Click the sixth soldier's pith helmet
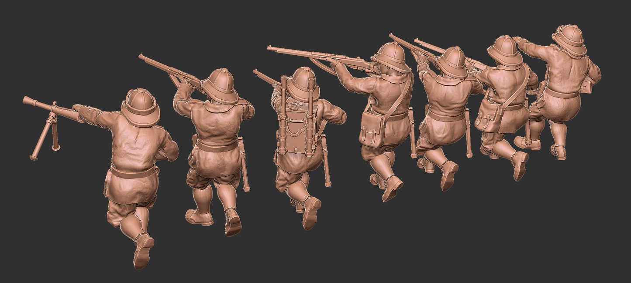631x283 pixels. (505, 50)
